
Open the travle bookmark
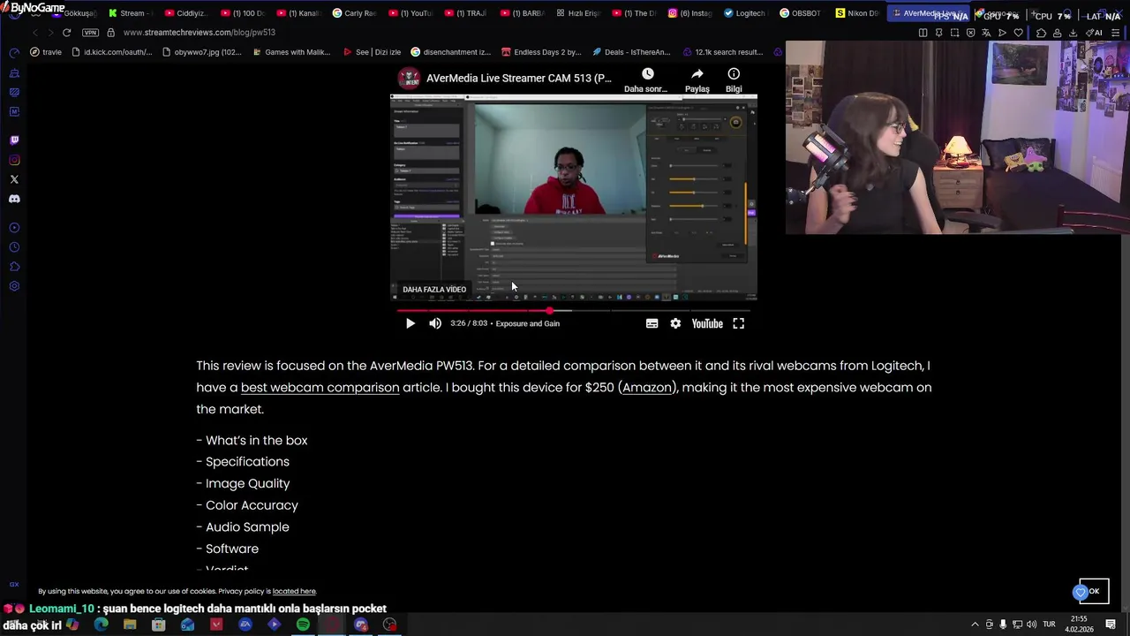click(x=46, y=52)
